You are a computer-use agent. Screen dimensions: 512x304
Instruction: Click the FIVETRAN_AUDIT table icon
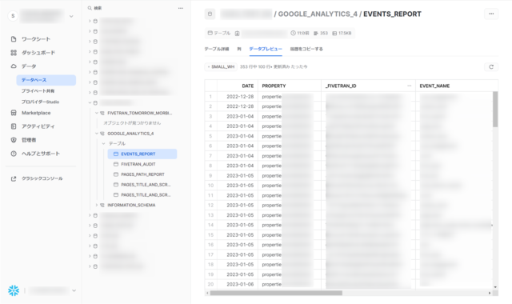(115, 164)
